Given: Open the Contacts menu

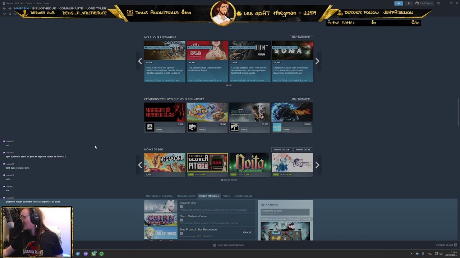Looking at the screenshot, I should point(30,3).
